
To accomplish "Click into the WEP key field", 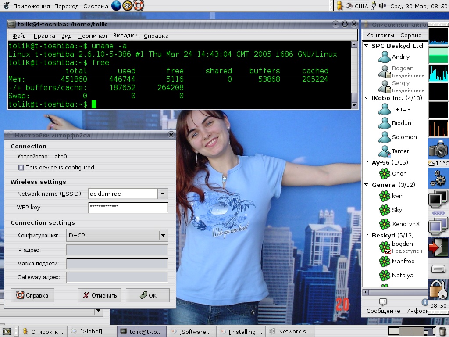I will [128, 208].
